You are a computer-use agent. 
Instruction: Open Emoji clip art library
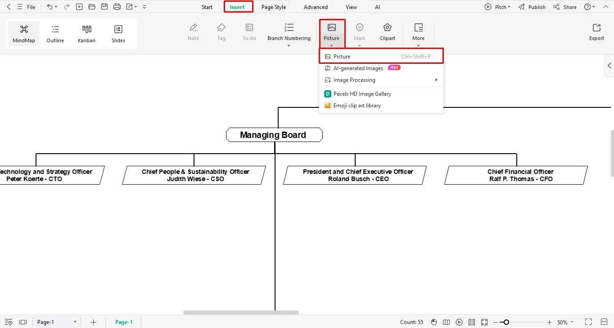pos(381,106)
